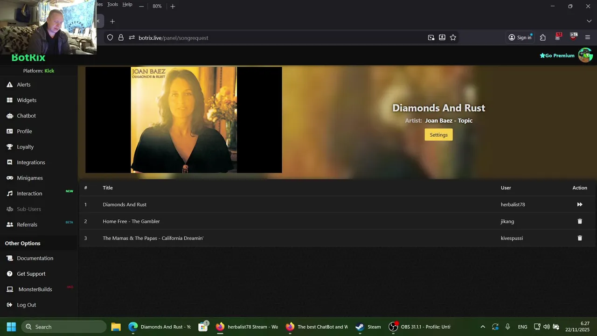
Task: Bookmark this page with the star icon
Action: (x=453, y=38)
